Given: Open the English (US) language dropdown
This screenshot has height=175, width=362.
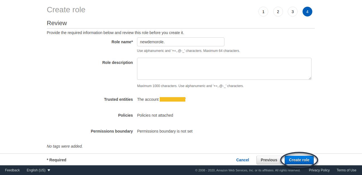Looking at the screenshot, I should tap(39, 170).
